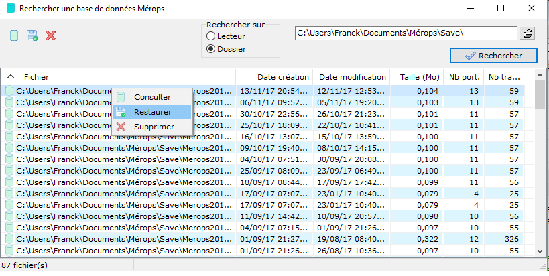The width and height of the screenshot is (549, 276).
Task: Open the folder browse icon next to path
Action: pyautogui.click(x=528, y=33)
